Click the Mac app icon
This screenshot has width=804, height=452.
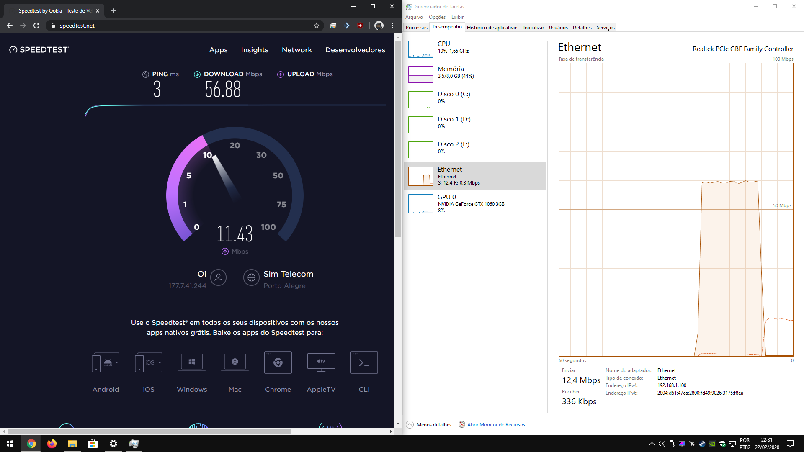coord(235,362)
